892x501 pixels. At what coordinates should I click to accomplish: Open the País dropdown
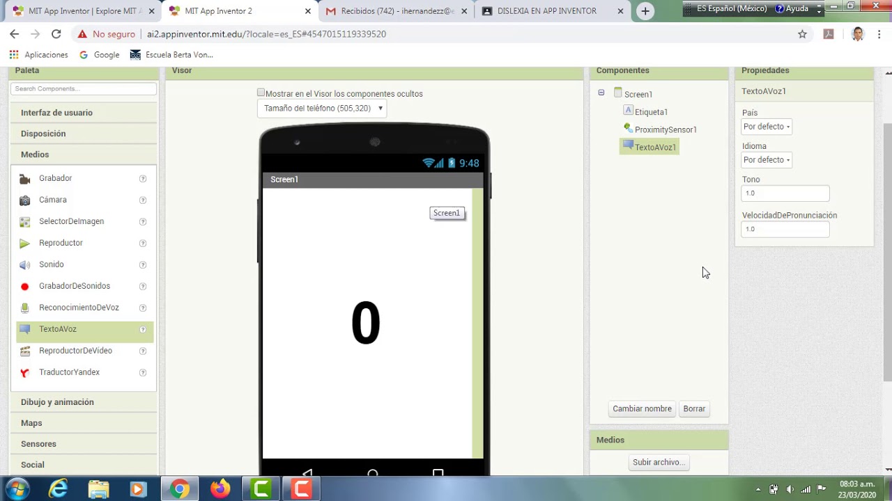[767, 127]
